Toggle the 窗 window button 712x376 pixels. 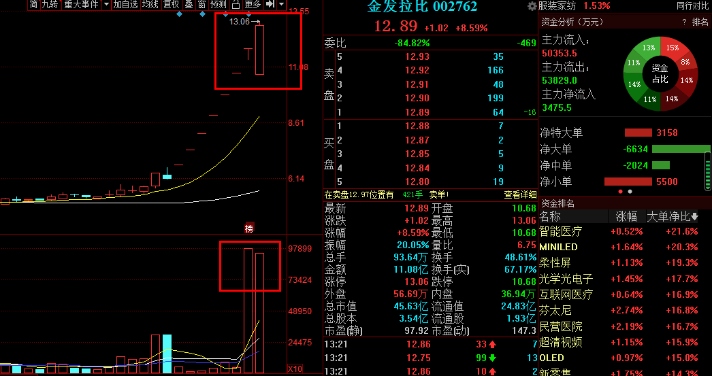pos(202,5)
